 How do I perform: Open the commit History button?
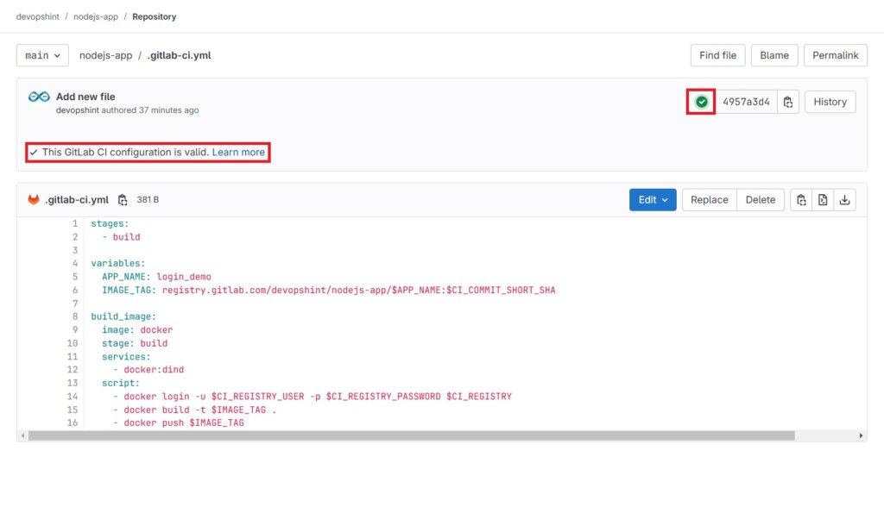pos(830,102)
